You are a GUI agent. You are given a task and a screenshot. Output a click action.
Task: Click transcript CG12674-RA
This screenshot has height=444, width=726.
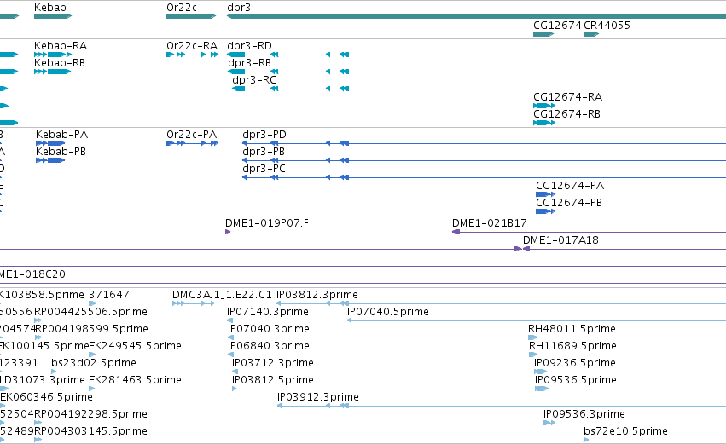[x=544, y=106]
